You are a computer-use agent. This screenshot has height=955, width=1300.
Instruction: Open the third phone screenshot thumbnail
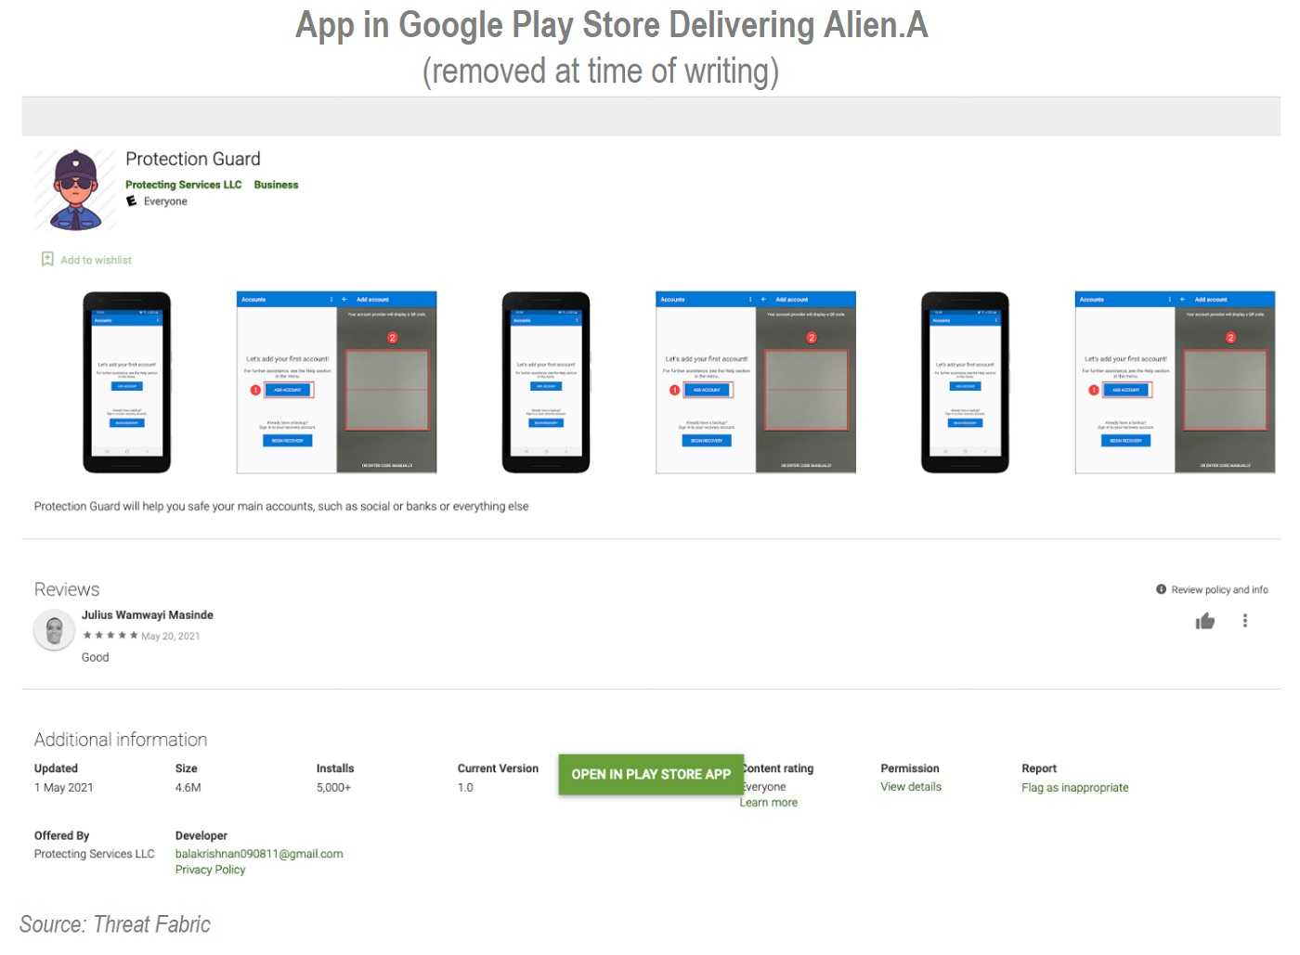click(965, 382)
